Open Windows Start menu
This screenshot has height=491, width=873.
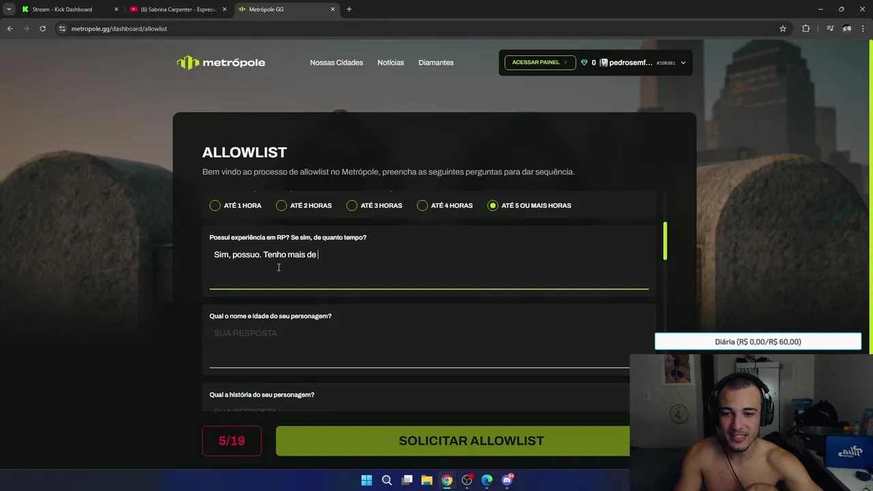(366, 480)
